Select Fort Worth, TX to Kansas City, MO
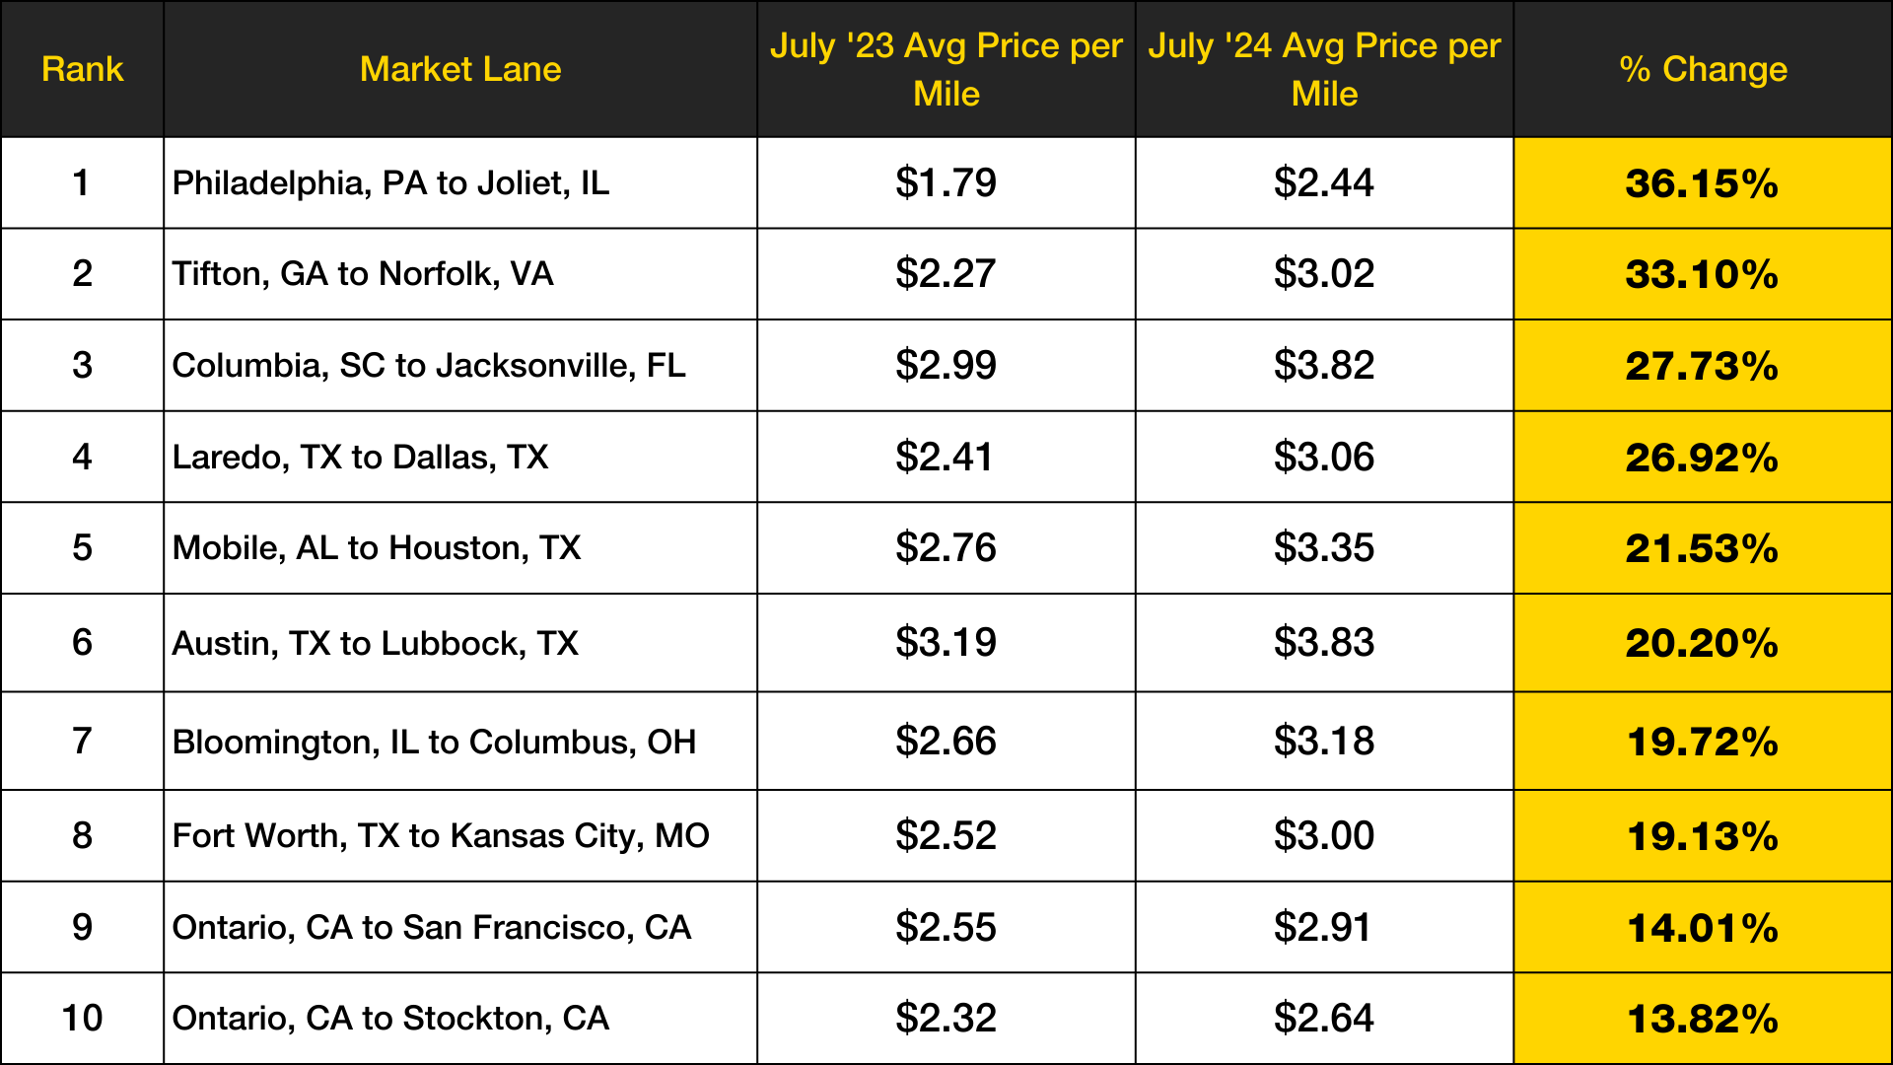Screen dimensions: 1893x1065 pyautogui.click(x=441, y=836)
